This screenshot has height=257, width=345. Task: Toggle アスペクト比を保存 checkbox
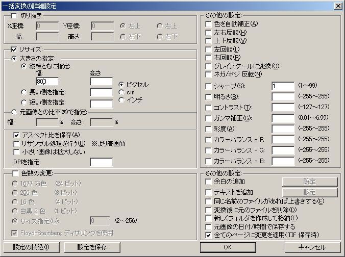click(17, 135)
